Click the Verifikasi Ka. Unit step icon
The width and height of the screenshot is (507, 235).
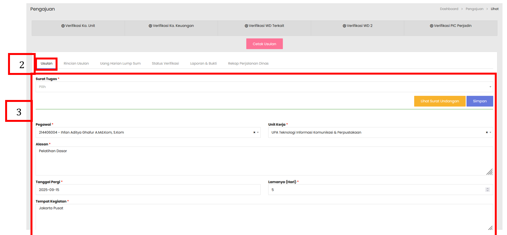click(x=63, y=26)
